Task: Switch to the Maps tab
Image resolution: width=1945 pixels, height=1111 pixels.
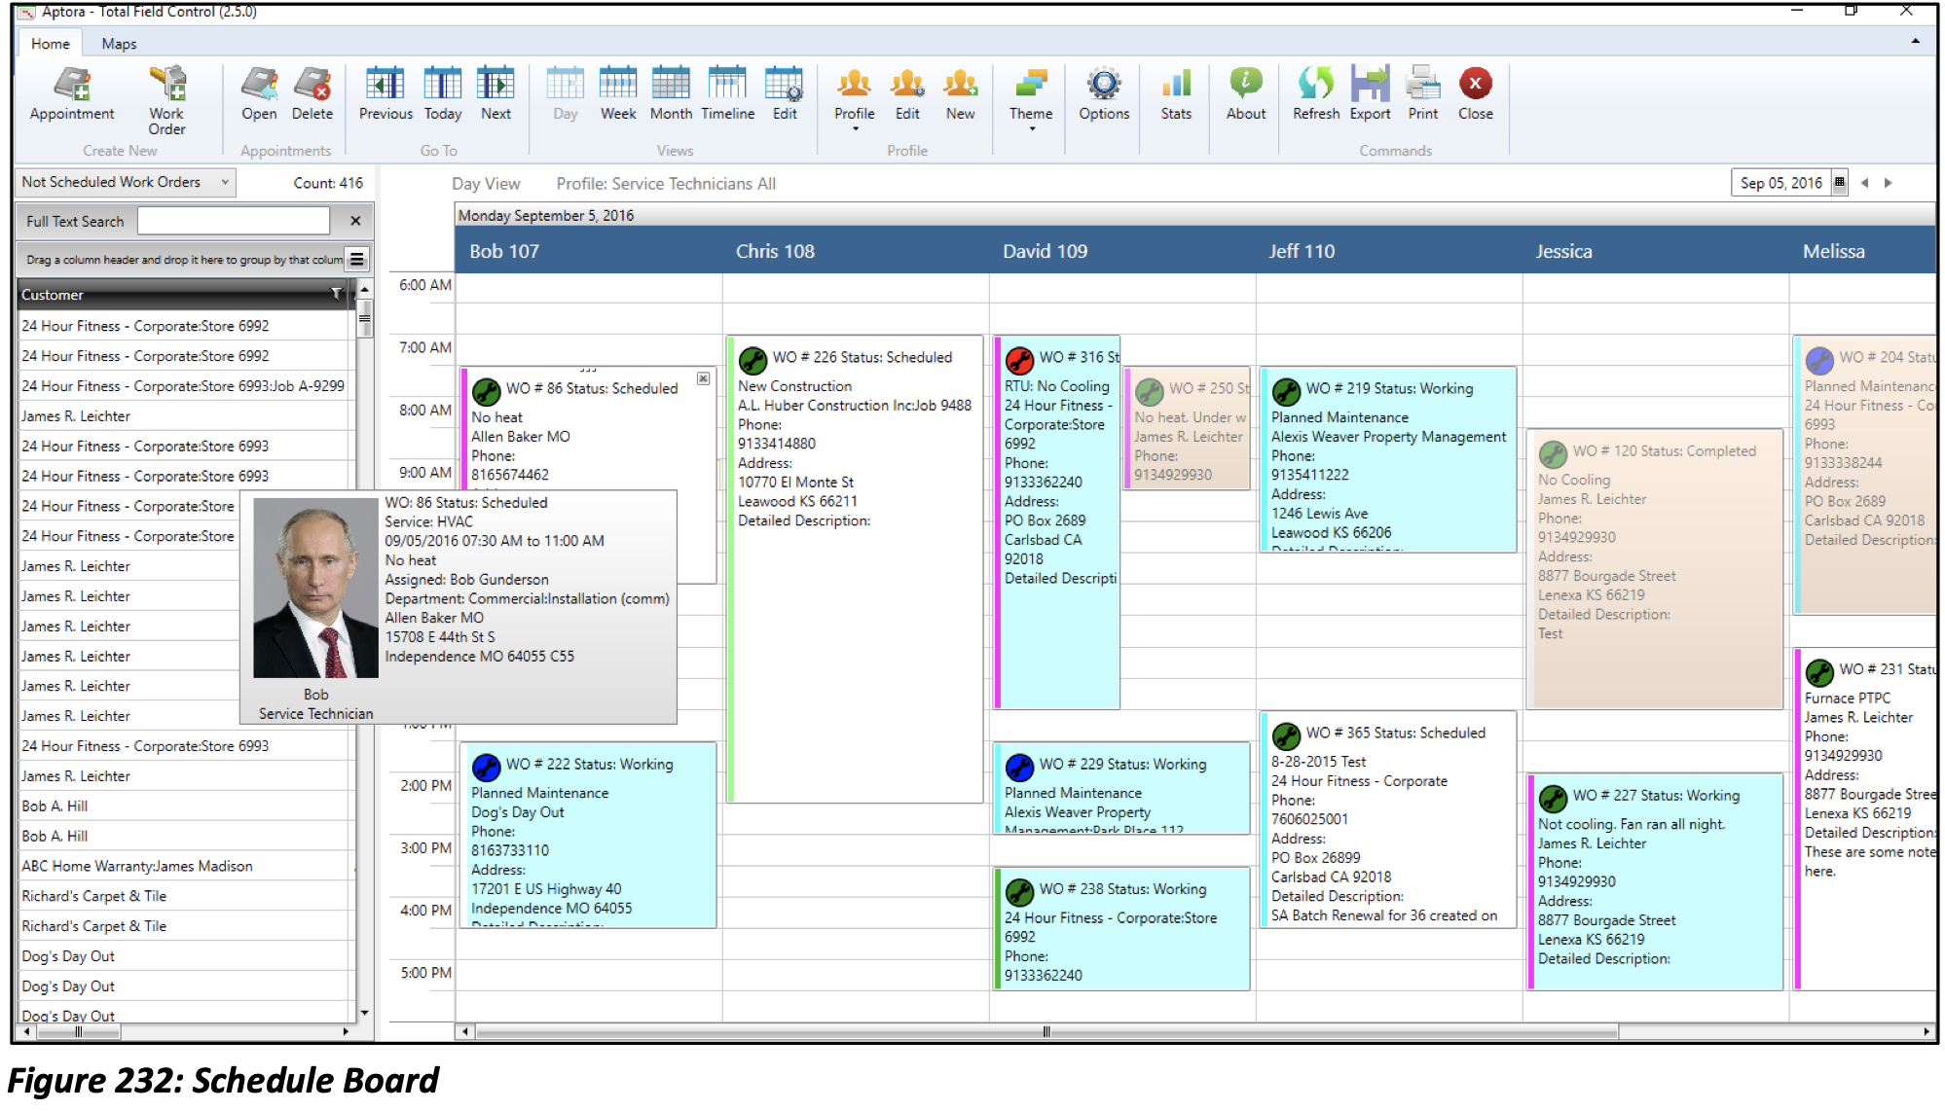Action: tap(119, 43)
